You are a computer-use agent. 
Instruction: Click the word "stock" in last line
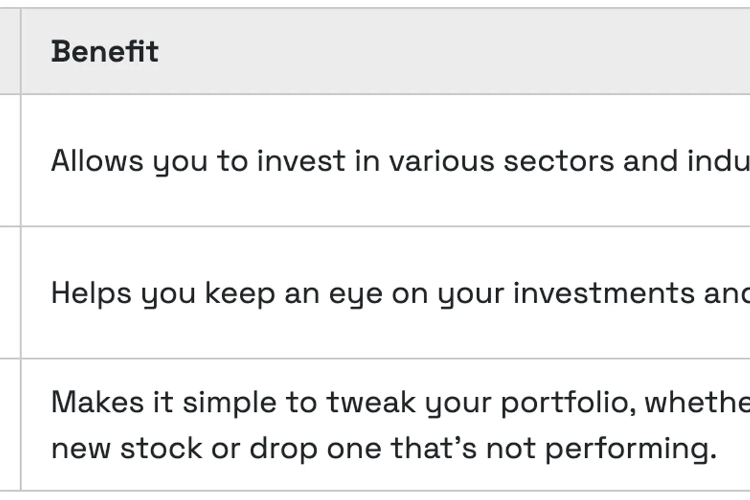coord(161,447)
